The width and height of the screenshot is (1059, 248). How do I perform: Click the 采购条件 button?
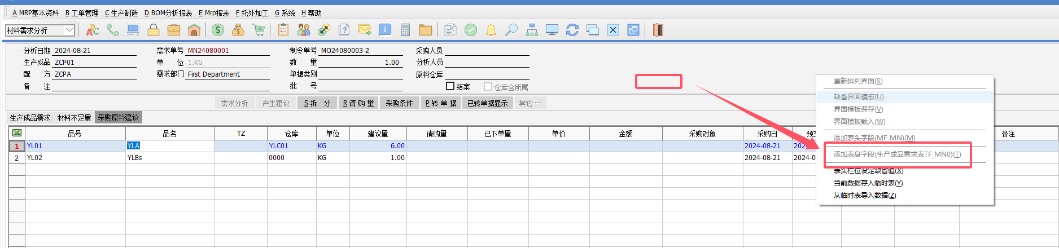click(399, 103)
